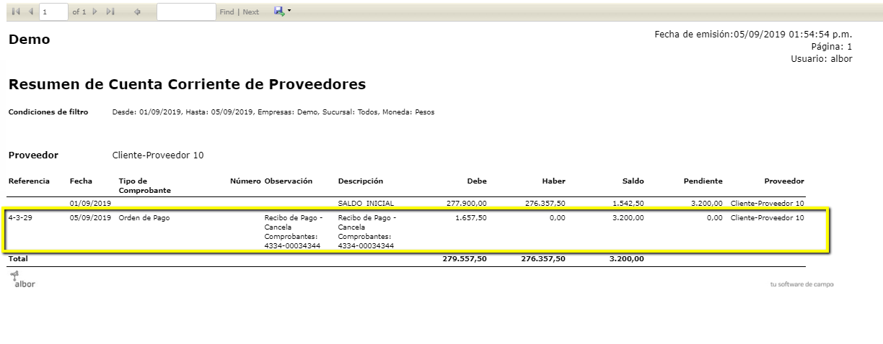
Task: Click the export save icon
Action: tap(279, 12)
